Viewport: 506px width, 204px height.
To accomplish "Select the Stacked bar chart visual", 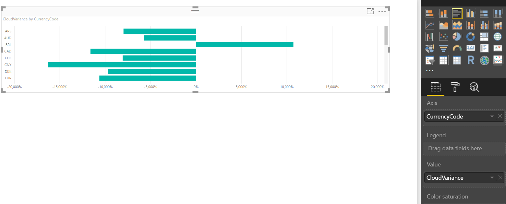I will pos(430,13).
